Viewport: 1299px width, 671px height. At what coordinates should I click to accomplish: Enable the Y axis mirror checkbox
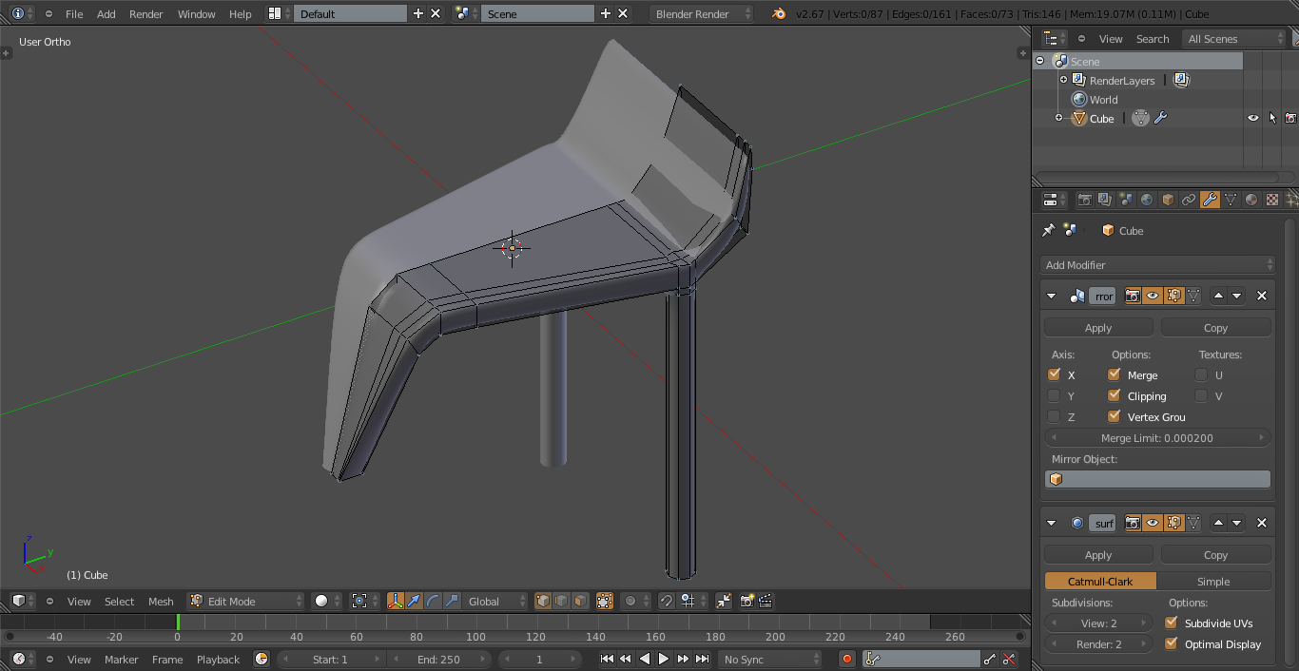tap(1054, 395)
